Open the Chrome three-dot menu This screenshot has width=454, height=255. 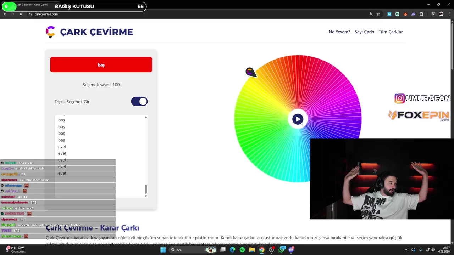(449, 14)
